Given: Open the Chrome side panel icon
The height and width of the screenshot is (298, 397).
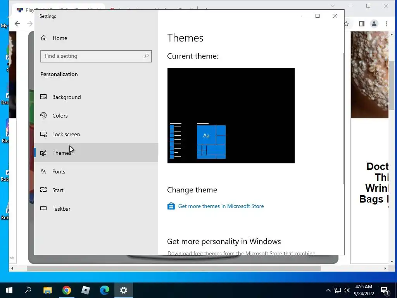Looking at the screenshot, I should click(x=362, y=24).
